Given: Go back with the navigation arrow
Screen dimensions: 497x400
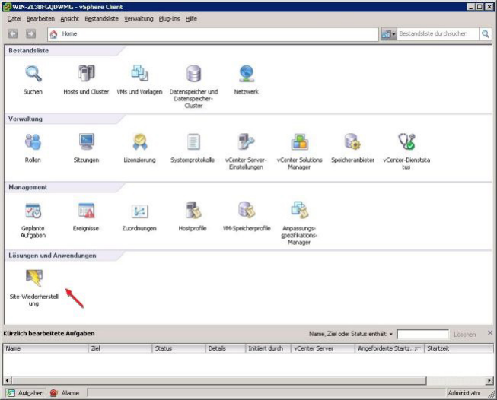Looking at the screenshot, I should pos(13,33).
